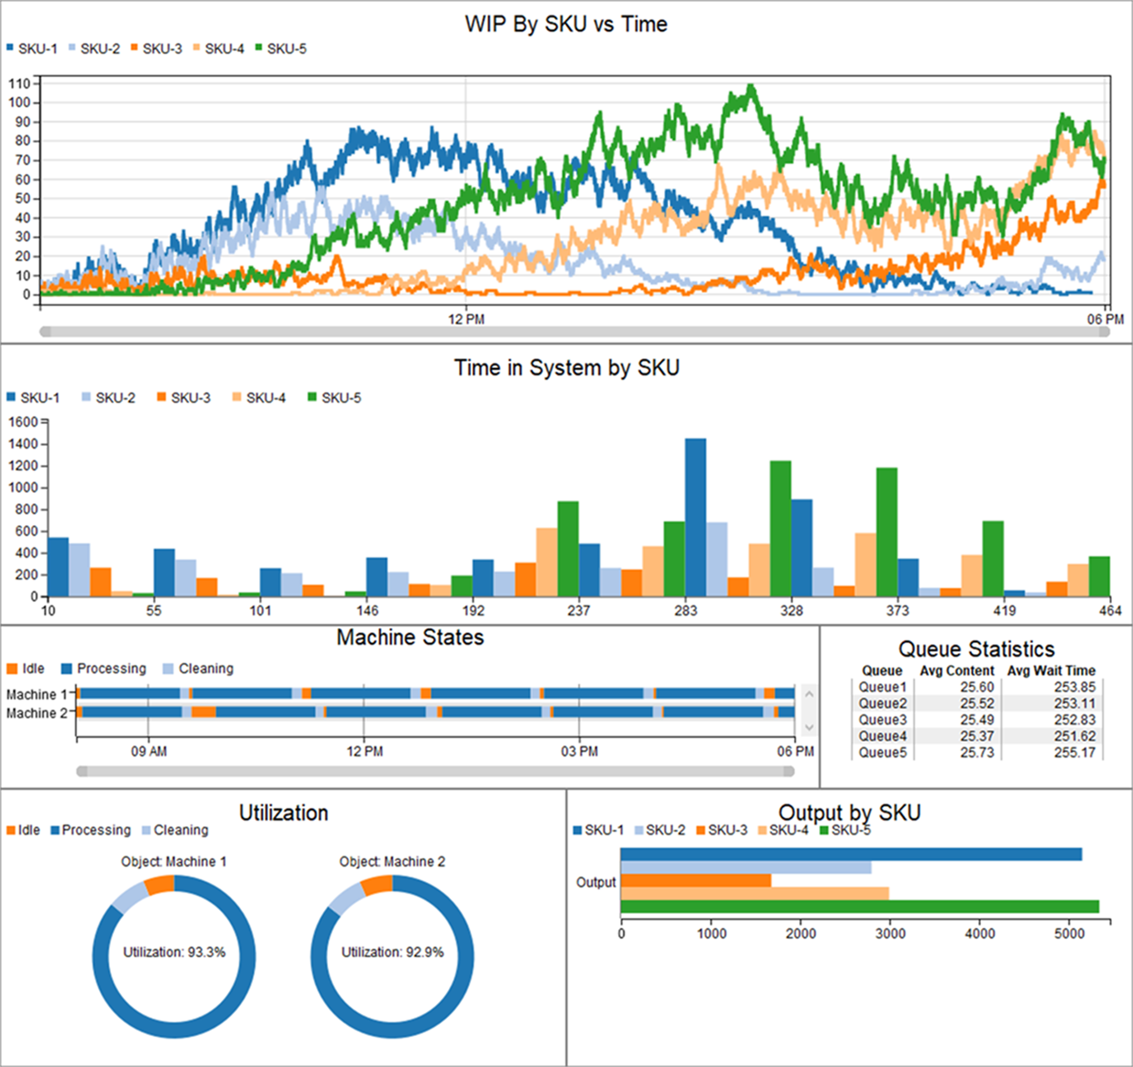Click Cleaning legend icon in Machine States

click(167, 668)
